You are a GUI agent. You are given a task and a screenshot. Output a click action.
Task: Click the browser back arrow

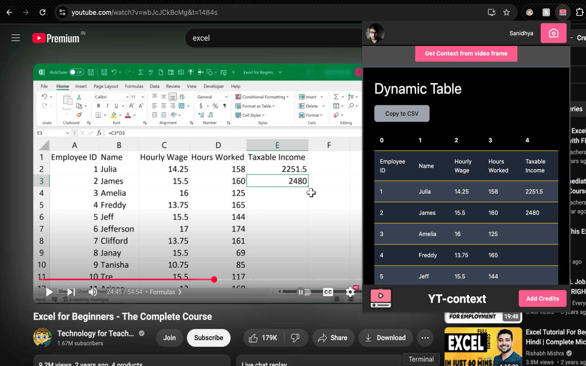pyautogui.click(x=10, y=12)
